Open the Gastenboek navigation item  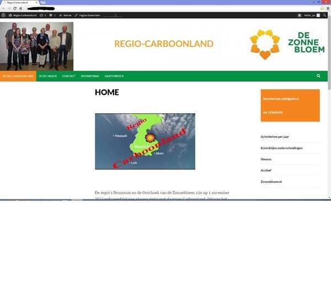(114, 76)
